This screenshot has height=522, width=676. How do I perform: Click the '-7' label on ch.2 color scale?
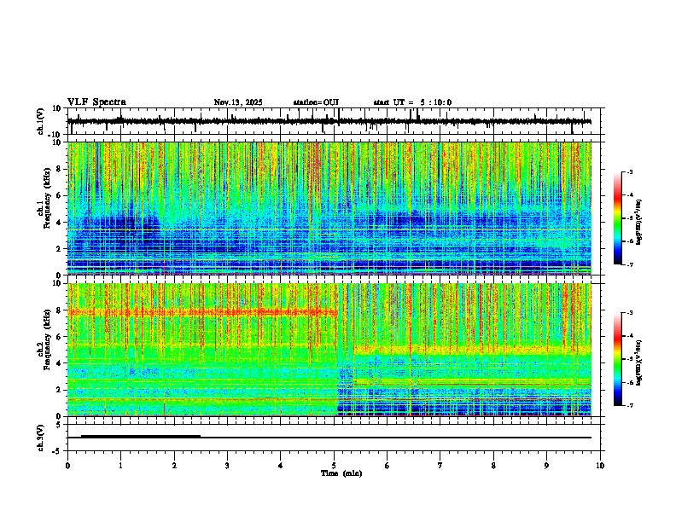click(x=630, y=405)
